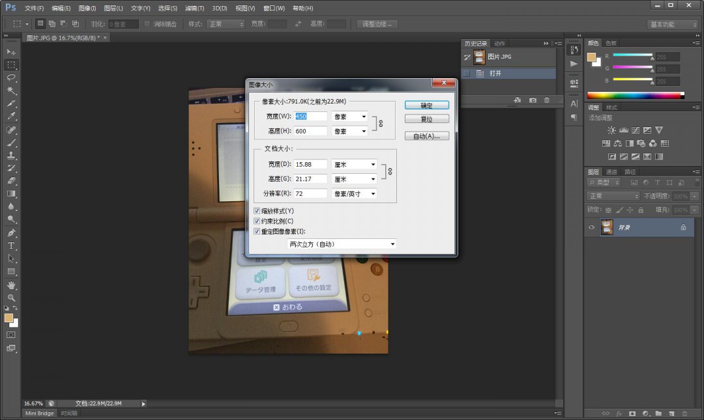704x420 pixels.
Task: Open the 图像(I) menu
Action: coord(87,8)
